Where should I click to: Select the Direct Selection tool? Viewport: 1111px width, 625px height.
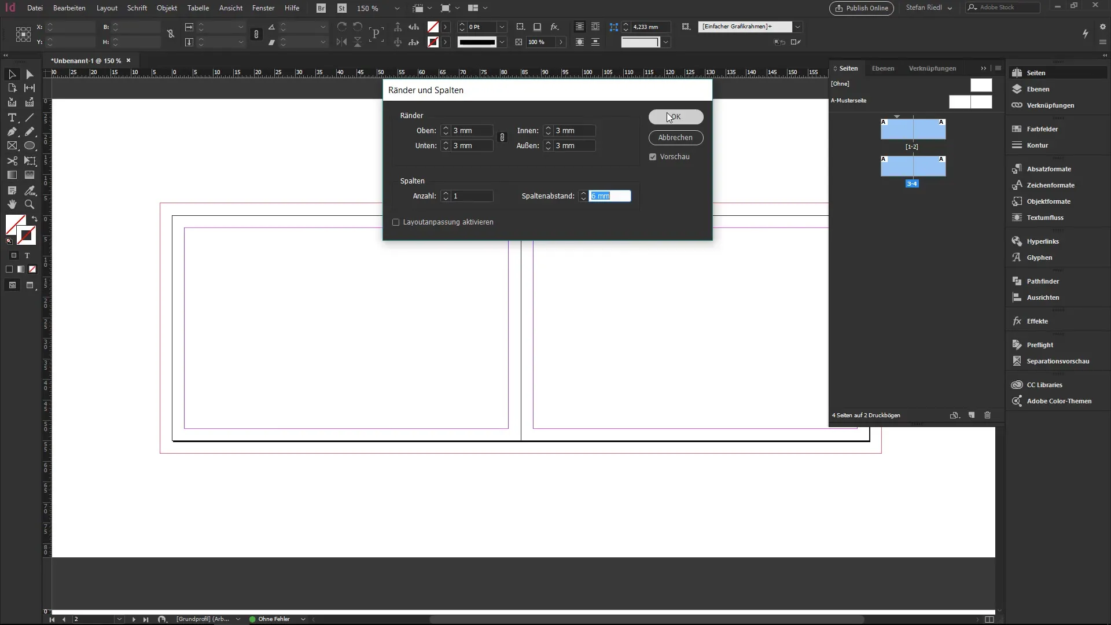(30, 74)
